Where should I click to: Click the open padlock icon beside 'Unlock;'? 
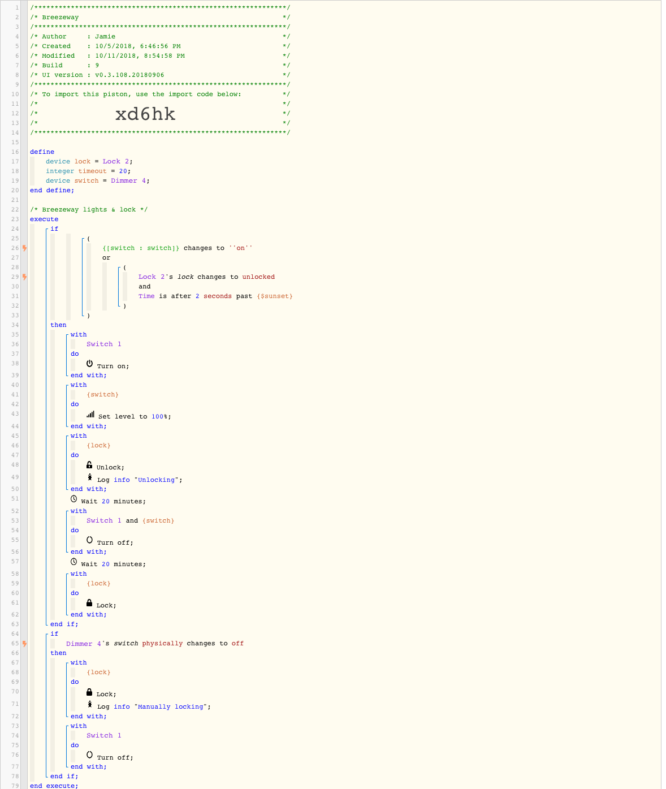coord(89,465)
